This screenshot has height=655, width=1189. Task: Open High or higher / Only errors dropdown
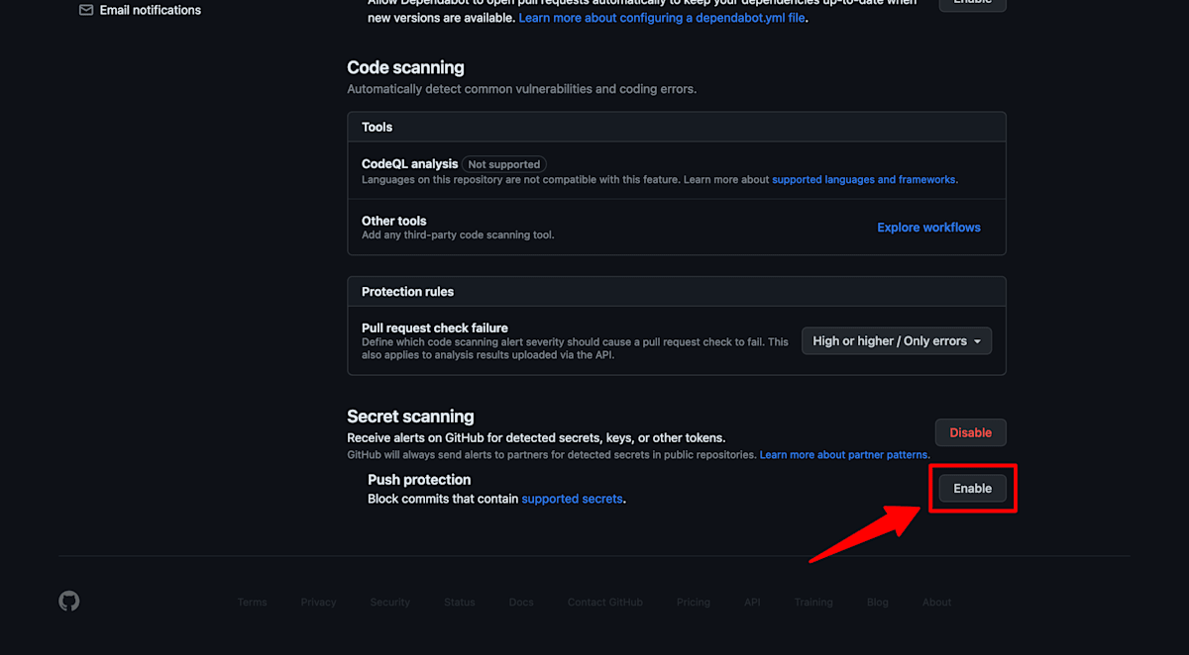click(x=897, y=341)
